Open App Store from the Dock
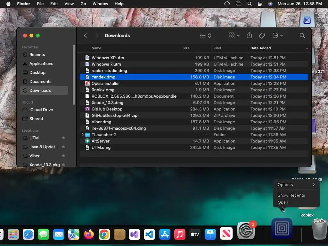This screenshot has width=328, height=246. point(165,234)
